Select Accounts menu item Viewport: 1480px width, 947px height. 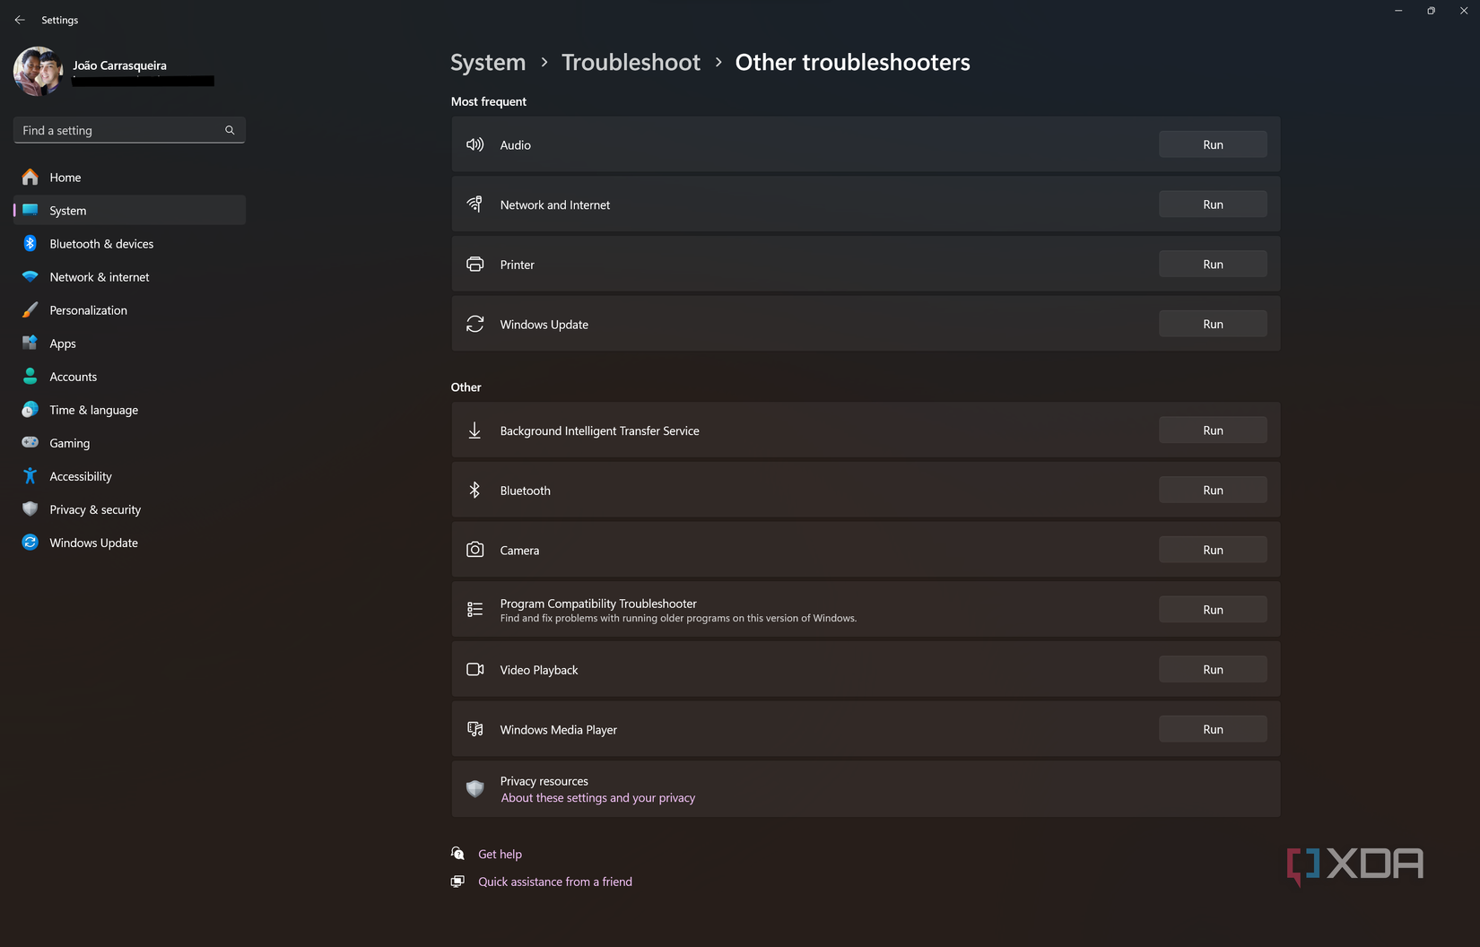click(129, 377)
